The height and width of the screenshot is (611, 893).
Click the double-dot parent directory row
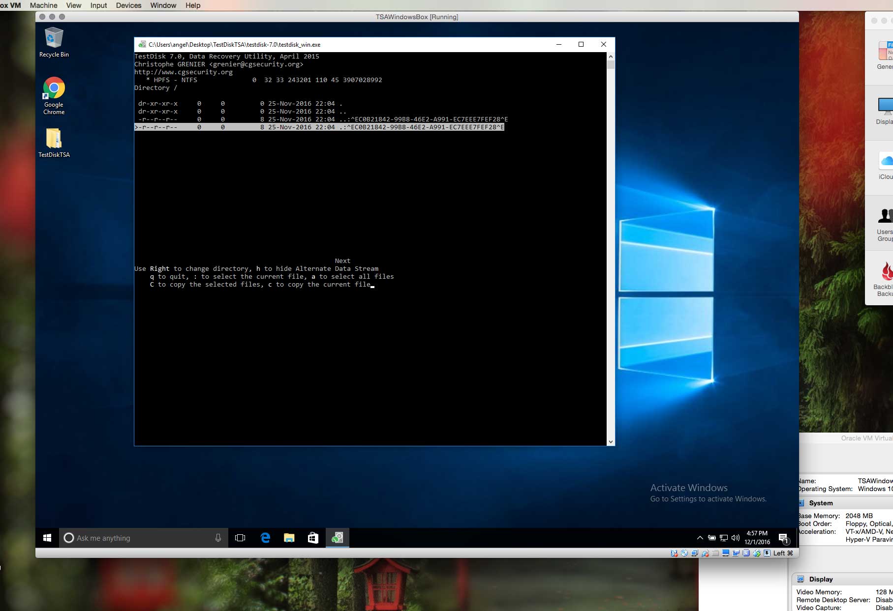pyautogui.click(x=242, y=111)
